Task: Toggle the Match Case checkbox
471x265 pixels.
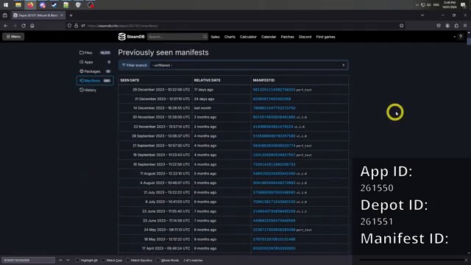Action: point(103,260)
